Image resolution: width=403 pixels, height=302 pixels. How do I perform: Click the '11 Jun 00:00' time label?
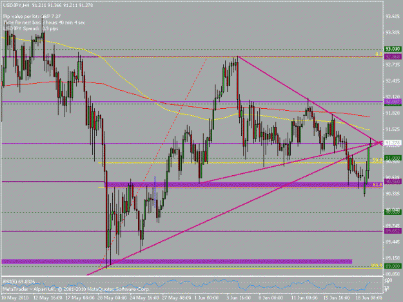[x=304, y=297]
